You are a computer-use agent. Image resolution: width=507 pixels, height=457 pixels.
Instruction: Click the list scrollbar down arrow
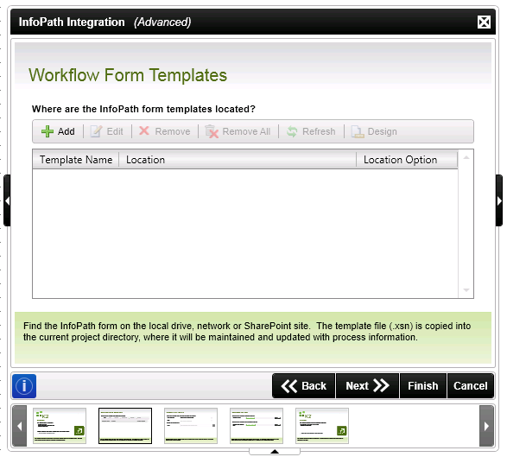(x=466, y=289)
